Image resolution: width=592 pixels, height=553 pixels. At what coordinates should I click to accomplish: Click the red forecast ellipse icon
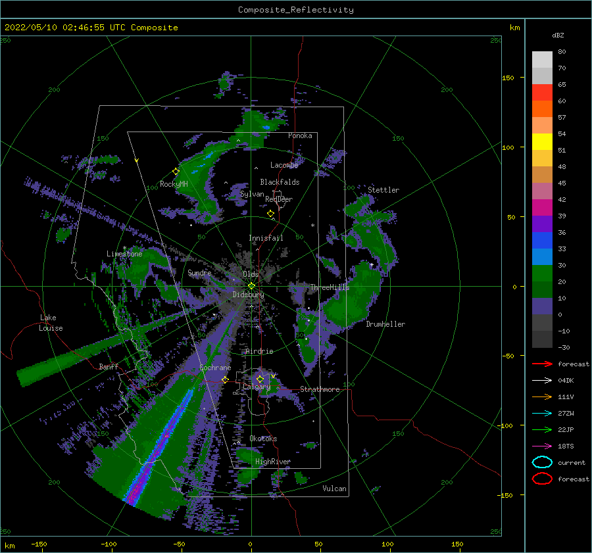point(542,479)
